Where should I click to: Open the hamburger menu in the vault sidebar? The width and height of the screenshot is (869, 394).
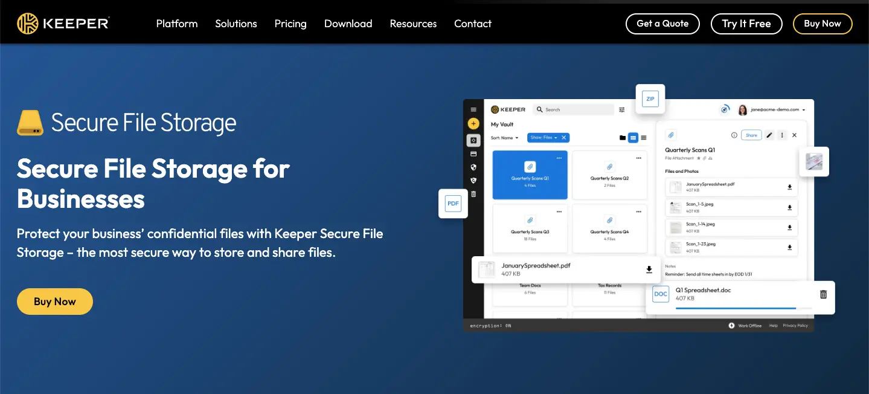pyautogui.click(x=473, y=109)
